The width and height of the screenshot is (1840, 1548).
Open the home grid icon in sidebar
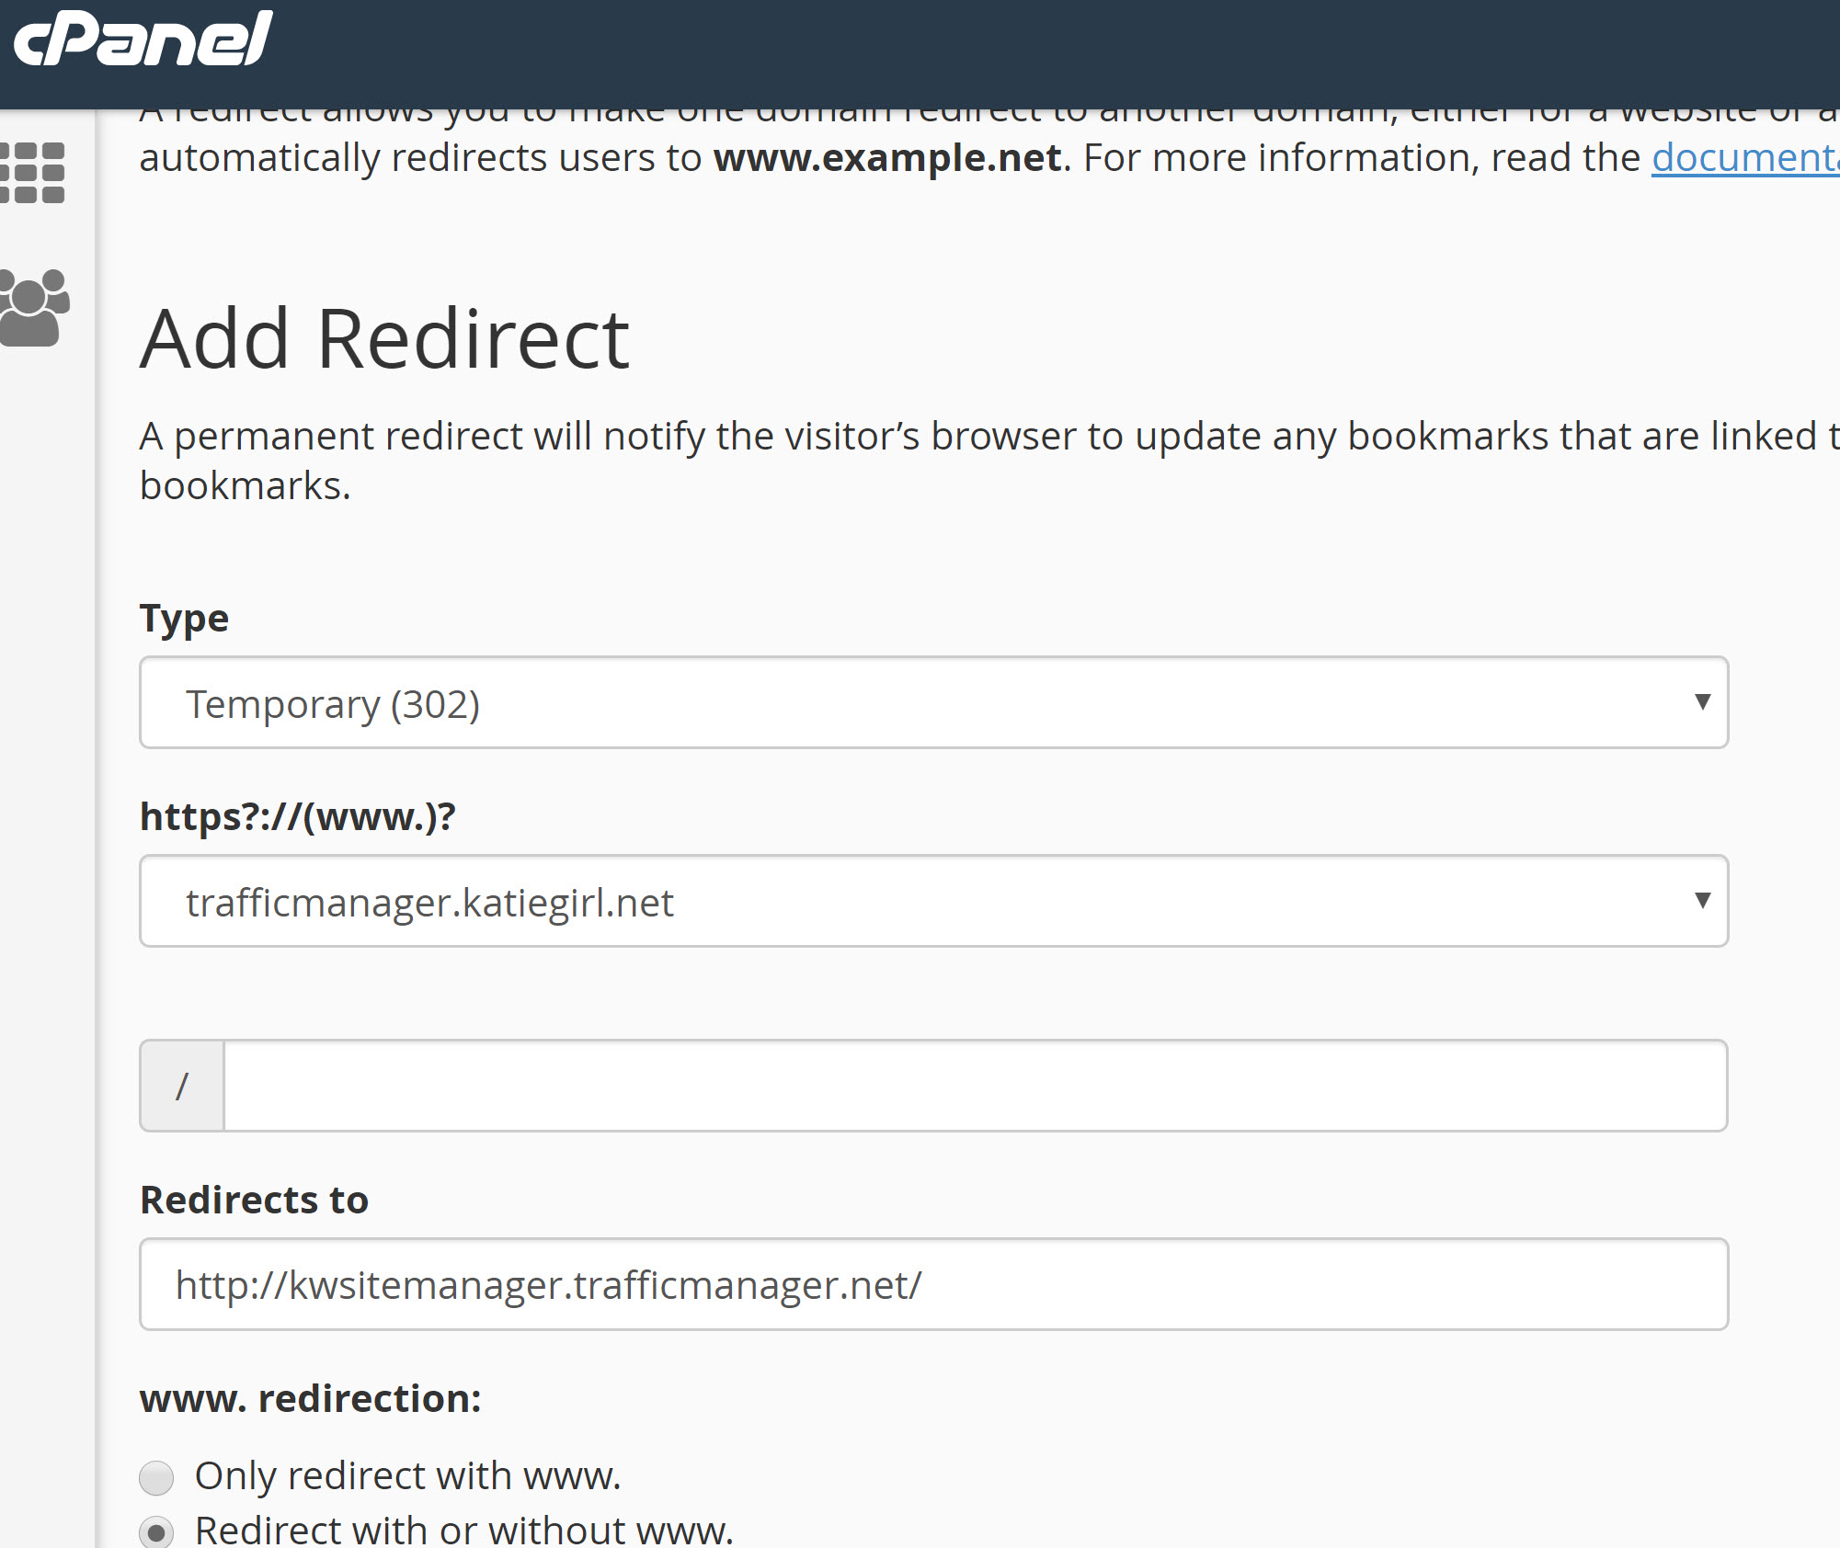(x=33, y=172)
